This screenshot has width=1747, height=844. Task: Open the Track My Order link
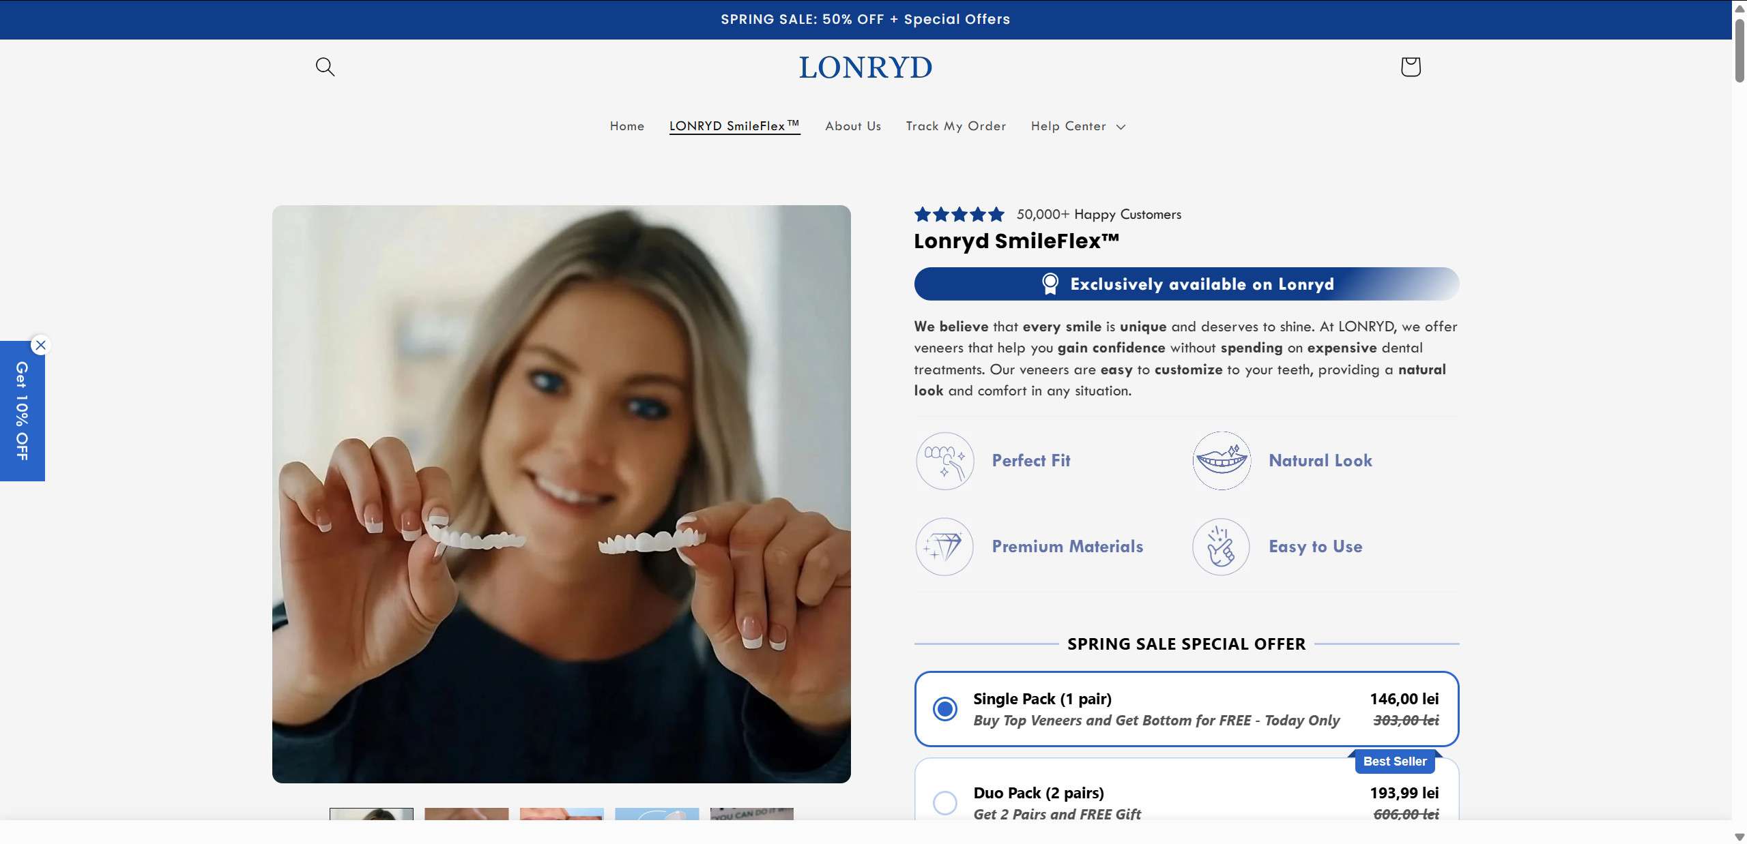pyautogui.click(x=955, y=126)
